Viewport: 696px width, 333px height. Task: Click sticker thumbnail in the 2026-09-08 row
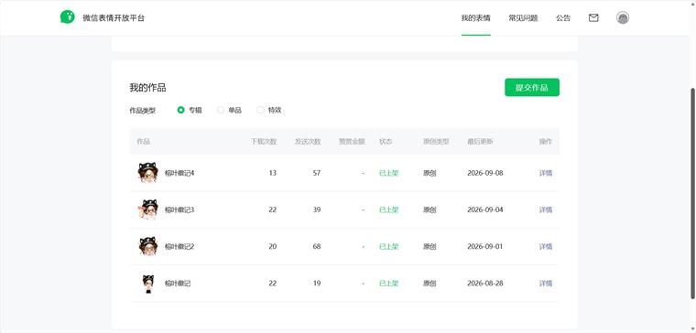(147, 173)
